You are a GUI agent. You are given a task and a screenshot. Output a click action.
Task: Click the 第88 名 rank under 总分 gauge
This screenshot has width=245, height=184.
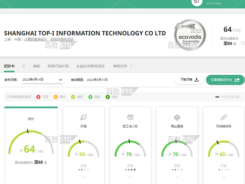41,162
